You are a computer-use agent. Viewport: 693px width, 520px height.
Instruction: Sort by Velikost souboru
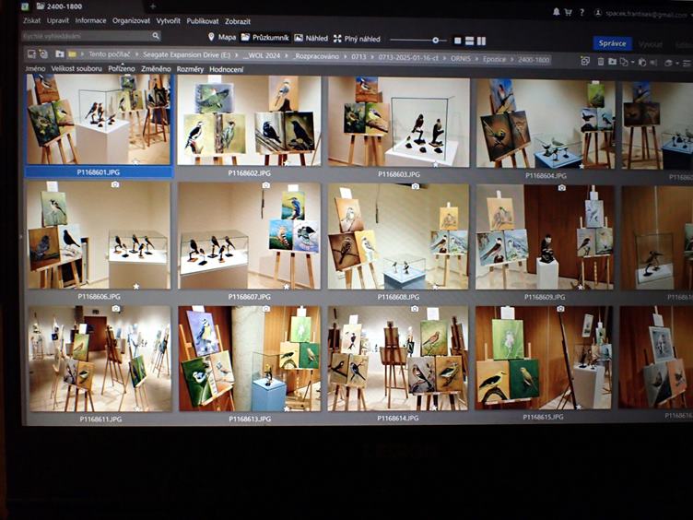coord(76,68)
